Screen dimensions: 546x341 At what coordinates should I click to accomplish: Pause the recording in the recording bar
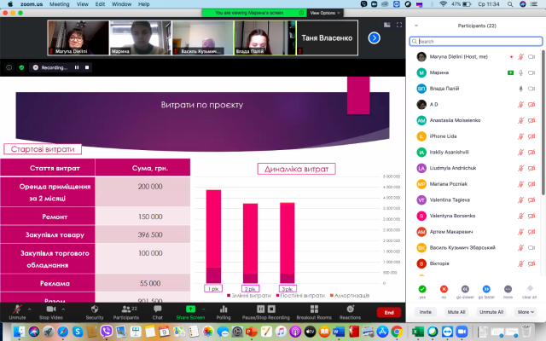click(77, 67)
